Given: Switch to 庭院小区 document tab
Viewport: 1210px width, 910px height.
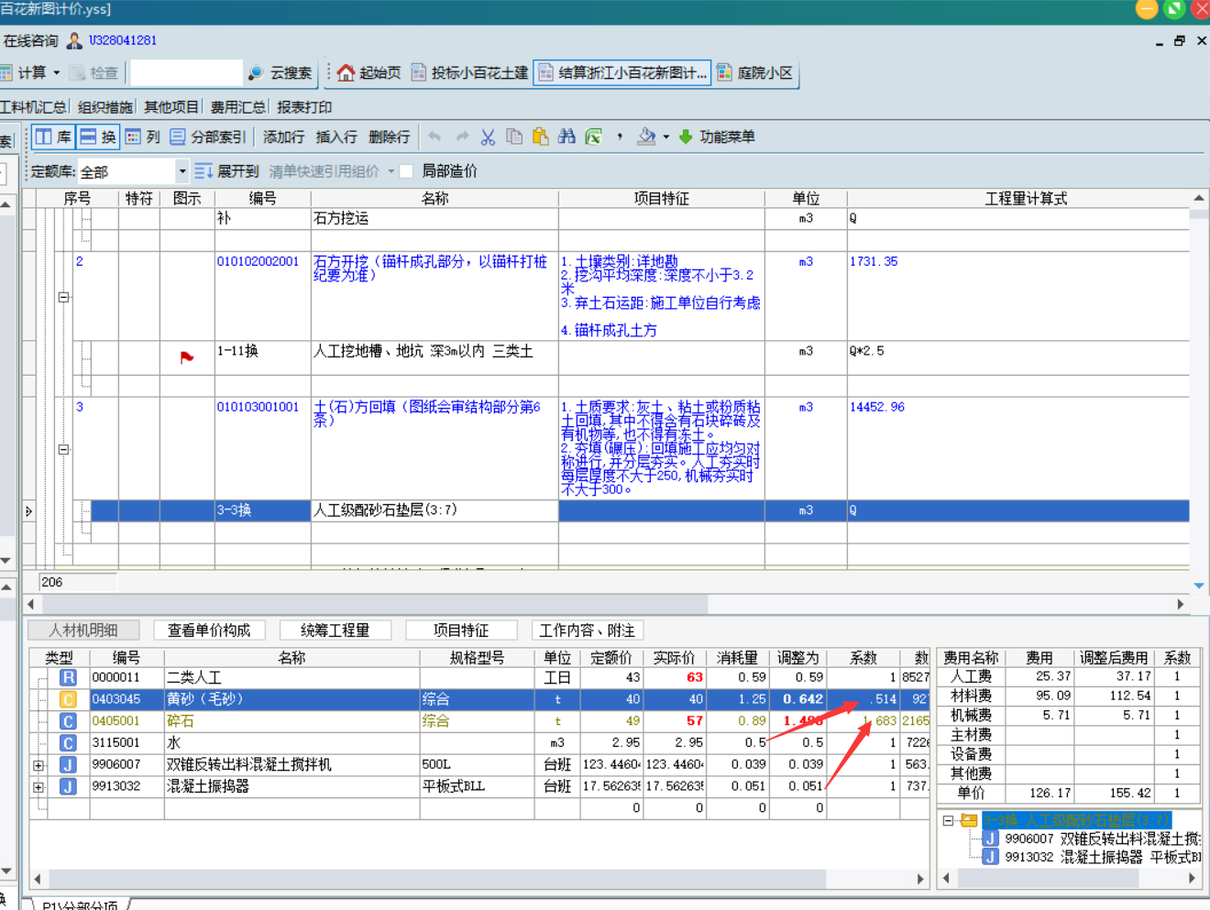Looking at the screenshot, I should [x=754, y=72].
